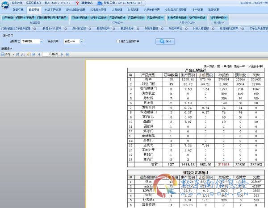Click the 产品类型 column header
Image resolution: width=268 pixels, height=208 pixels.
[x=148, y=75]
